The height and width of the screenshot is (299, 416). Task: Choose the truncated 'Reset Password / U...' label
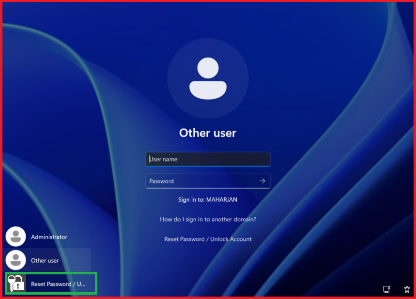(x=58, y=284)
